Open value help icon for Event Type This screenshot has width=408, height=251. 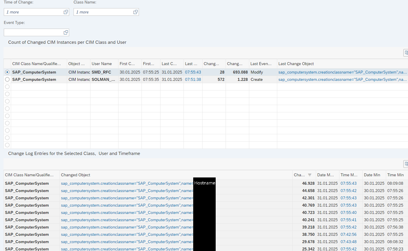(x=66, y=32)
